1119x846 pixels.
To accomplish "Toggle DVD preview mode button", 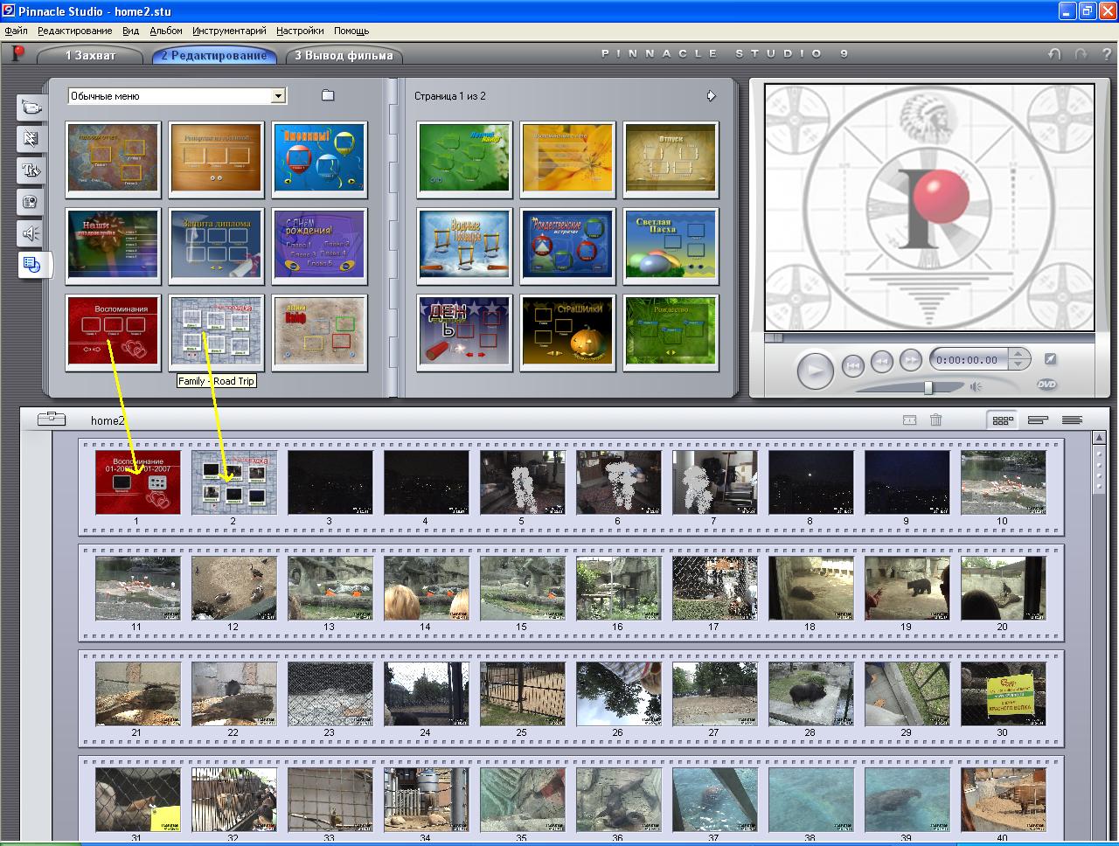I will tap(1046, 385).
